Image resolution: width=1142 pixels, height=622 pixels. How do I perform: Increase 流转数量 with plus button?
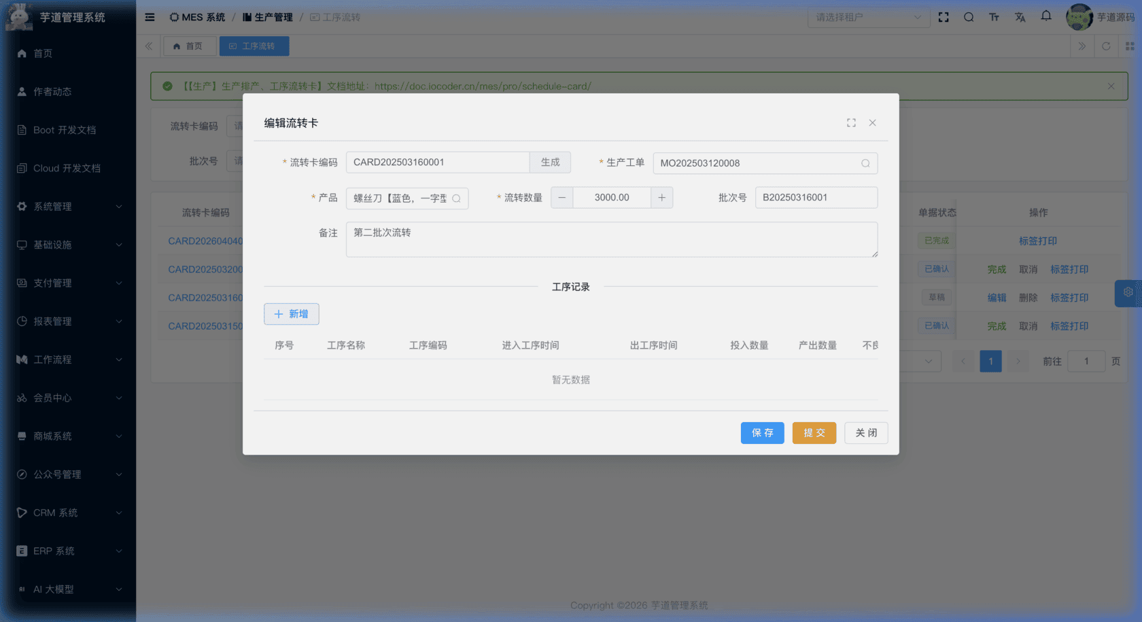coord(661,198)
